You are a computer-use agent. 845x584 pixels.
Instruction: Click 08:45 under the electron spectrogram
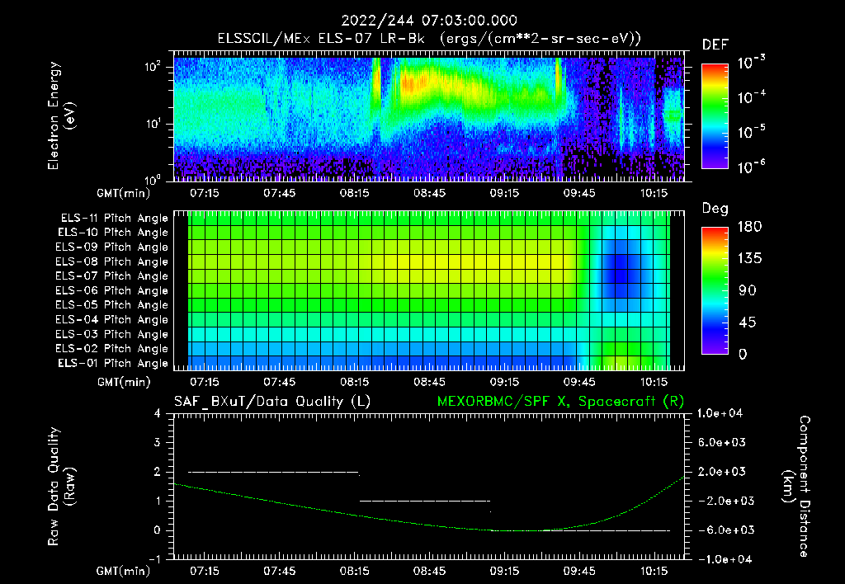coord(429,193)
